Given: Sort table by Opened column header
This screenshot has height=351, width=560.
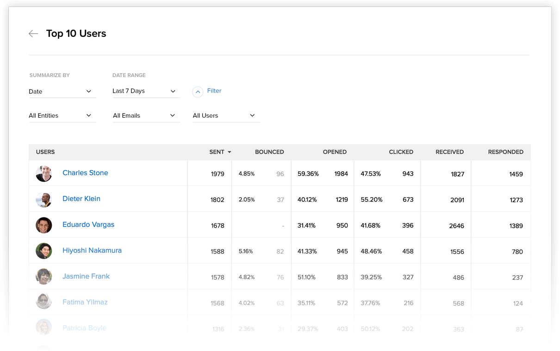Looking at the screenshot, I should pyautogui.click(x=335, y=152).
